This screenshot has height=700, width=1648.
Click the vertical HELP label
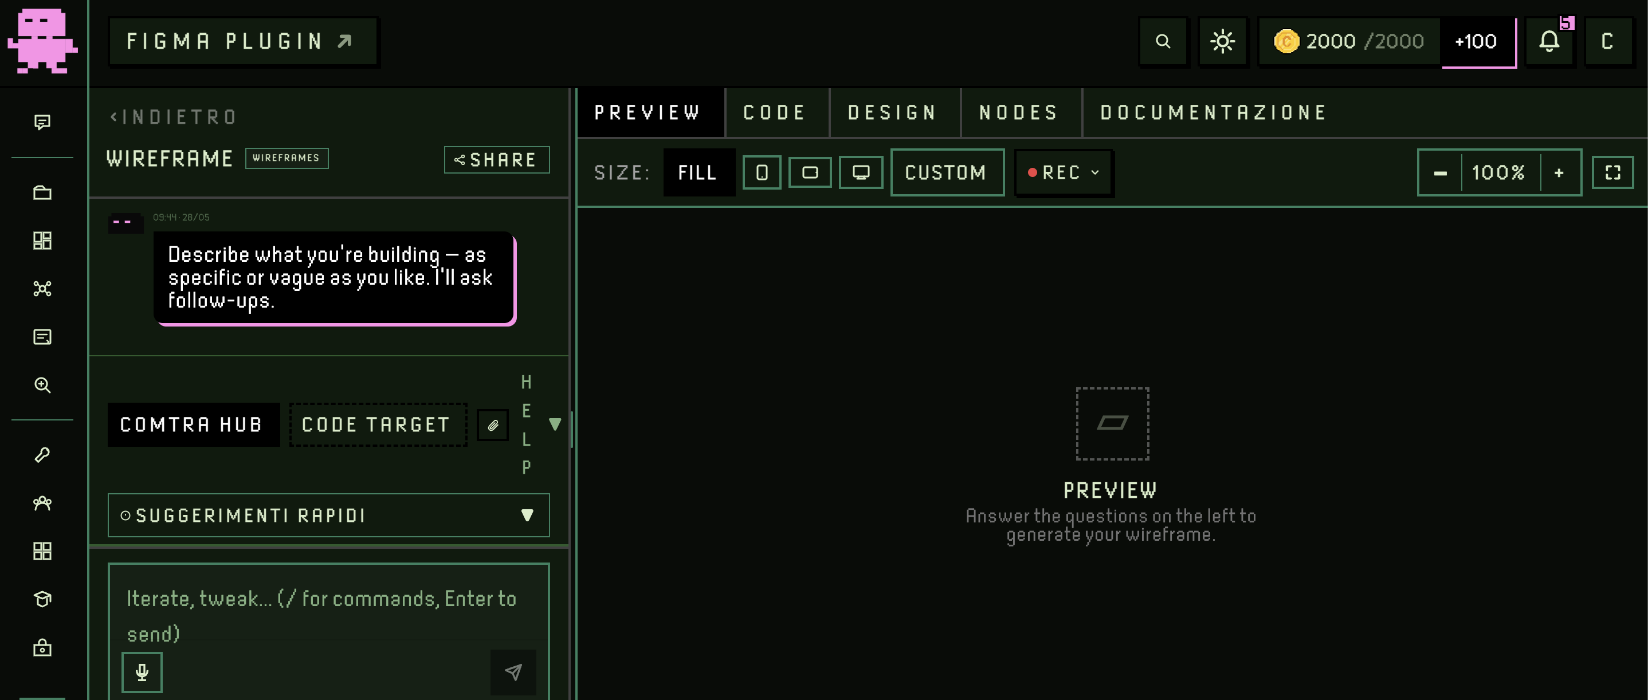click(526, 424)
